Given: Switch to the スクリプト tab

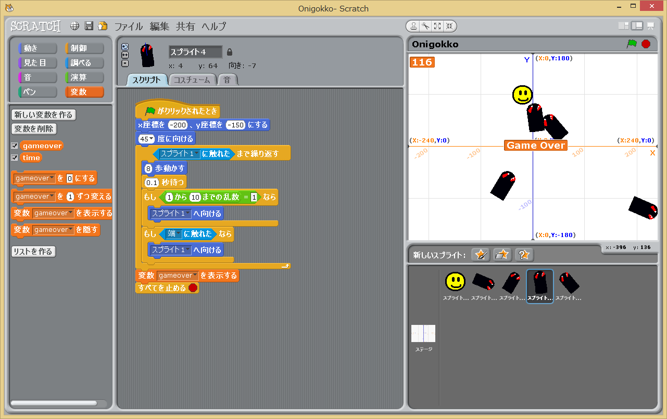Looking at the screenshot, I should click(147, 80).
